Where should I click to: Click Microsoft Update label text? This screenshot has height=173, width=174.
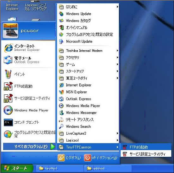tap(79, 41)
